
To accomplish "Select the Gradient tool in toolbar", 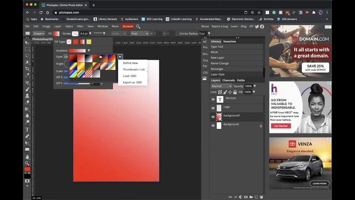I will (x=27, y=109).
